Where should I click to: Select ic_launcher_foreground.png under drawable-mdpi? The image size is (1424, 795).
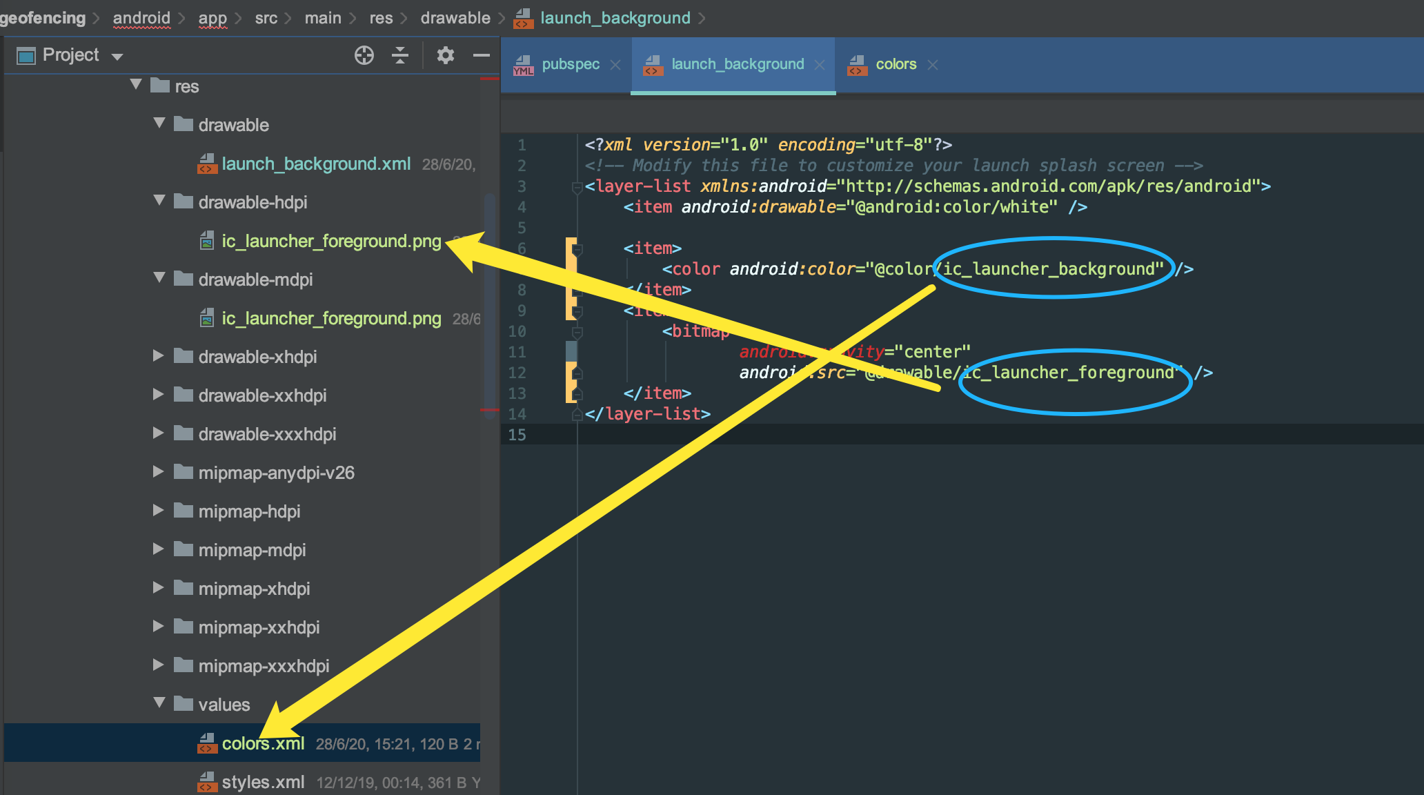331,318
